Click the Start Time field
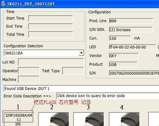This screenshot has height=126, width=159. [51, 18]
